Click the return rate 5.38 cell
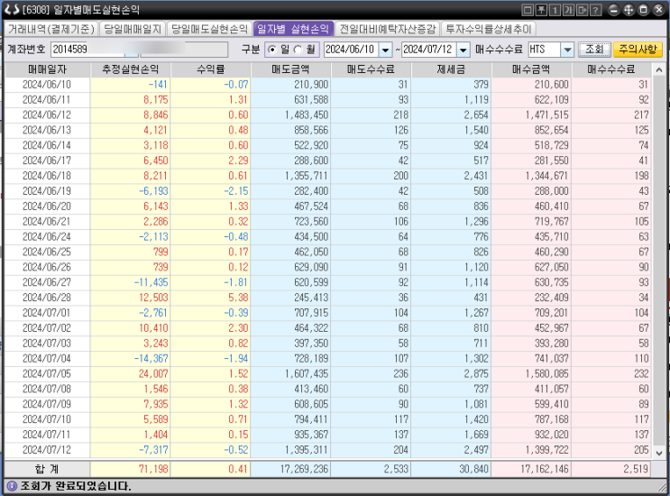The width and height of the screenshot is (670, 496). click(x=211, y=298)
